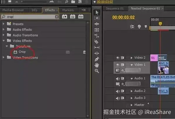Toggle sync lock for Video 1

[123, 65]
